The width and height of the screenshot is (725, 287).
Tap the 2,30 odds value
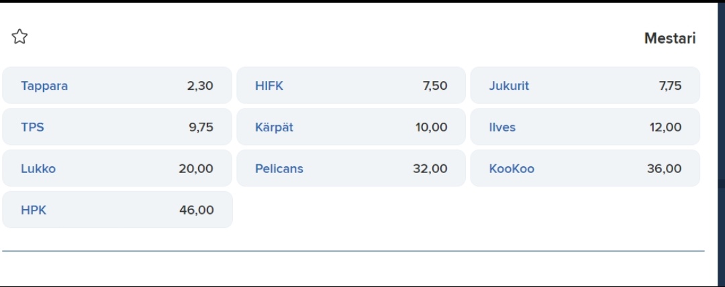[200, 86]
